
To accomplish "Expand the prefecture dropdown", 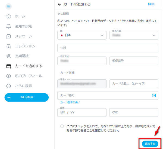I will point(133,35).
